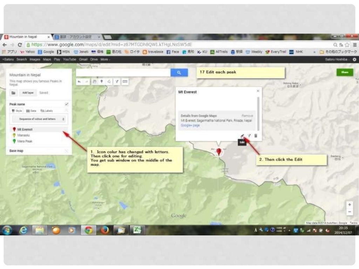The height and width of the screenshot is (269, 359).
Task: Bookmark this page with the star icon
Action: (347, 45)
